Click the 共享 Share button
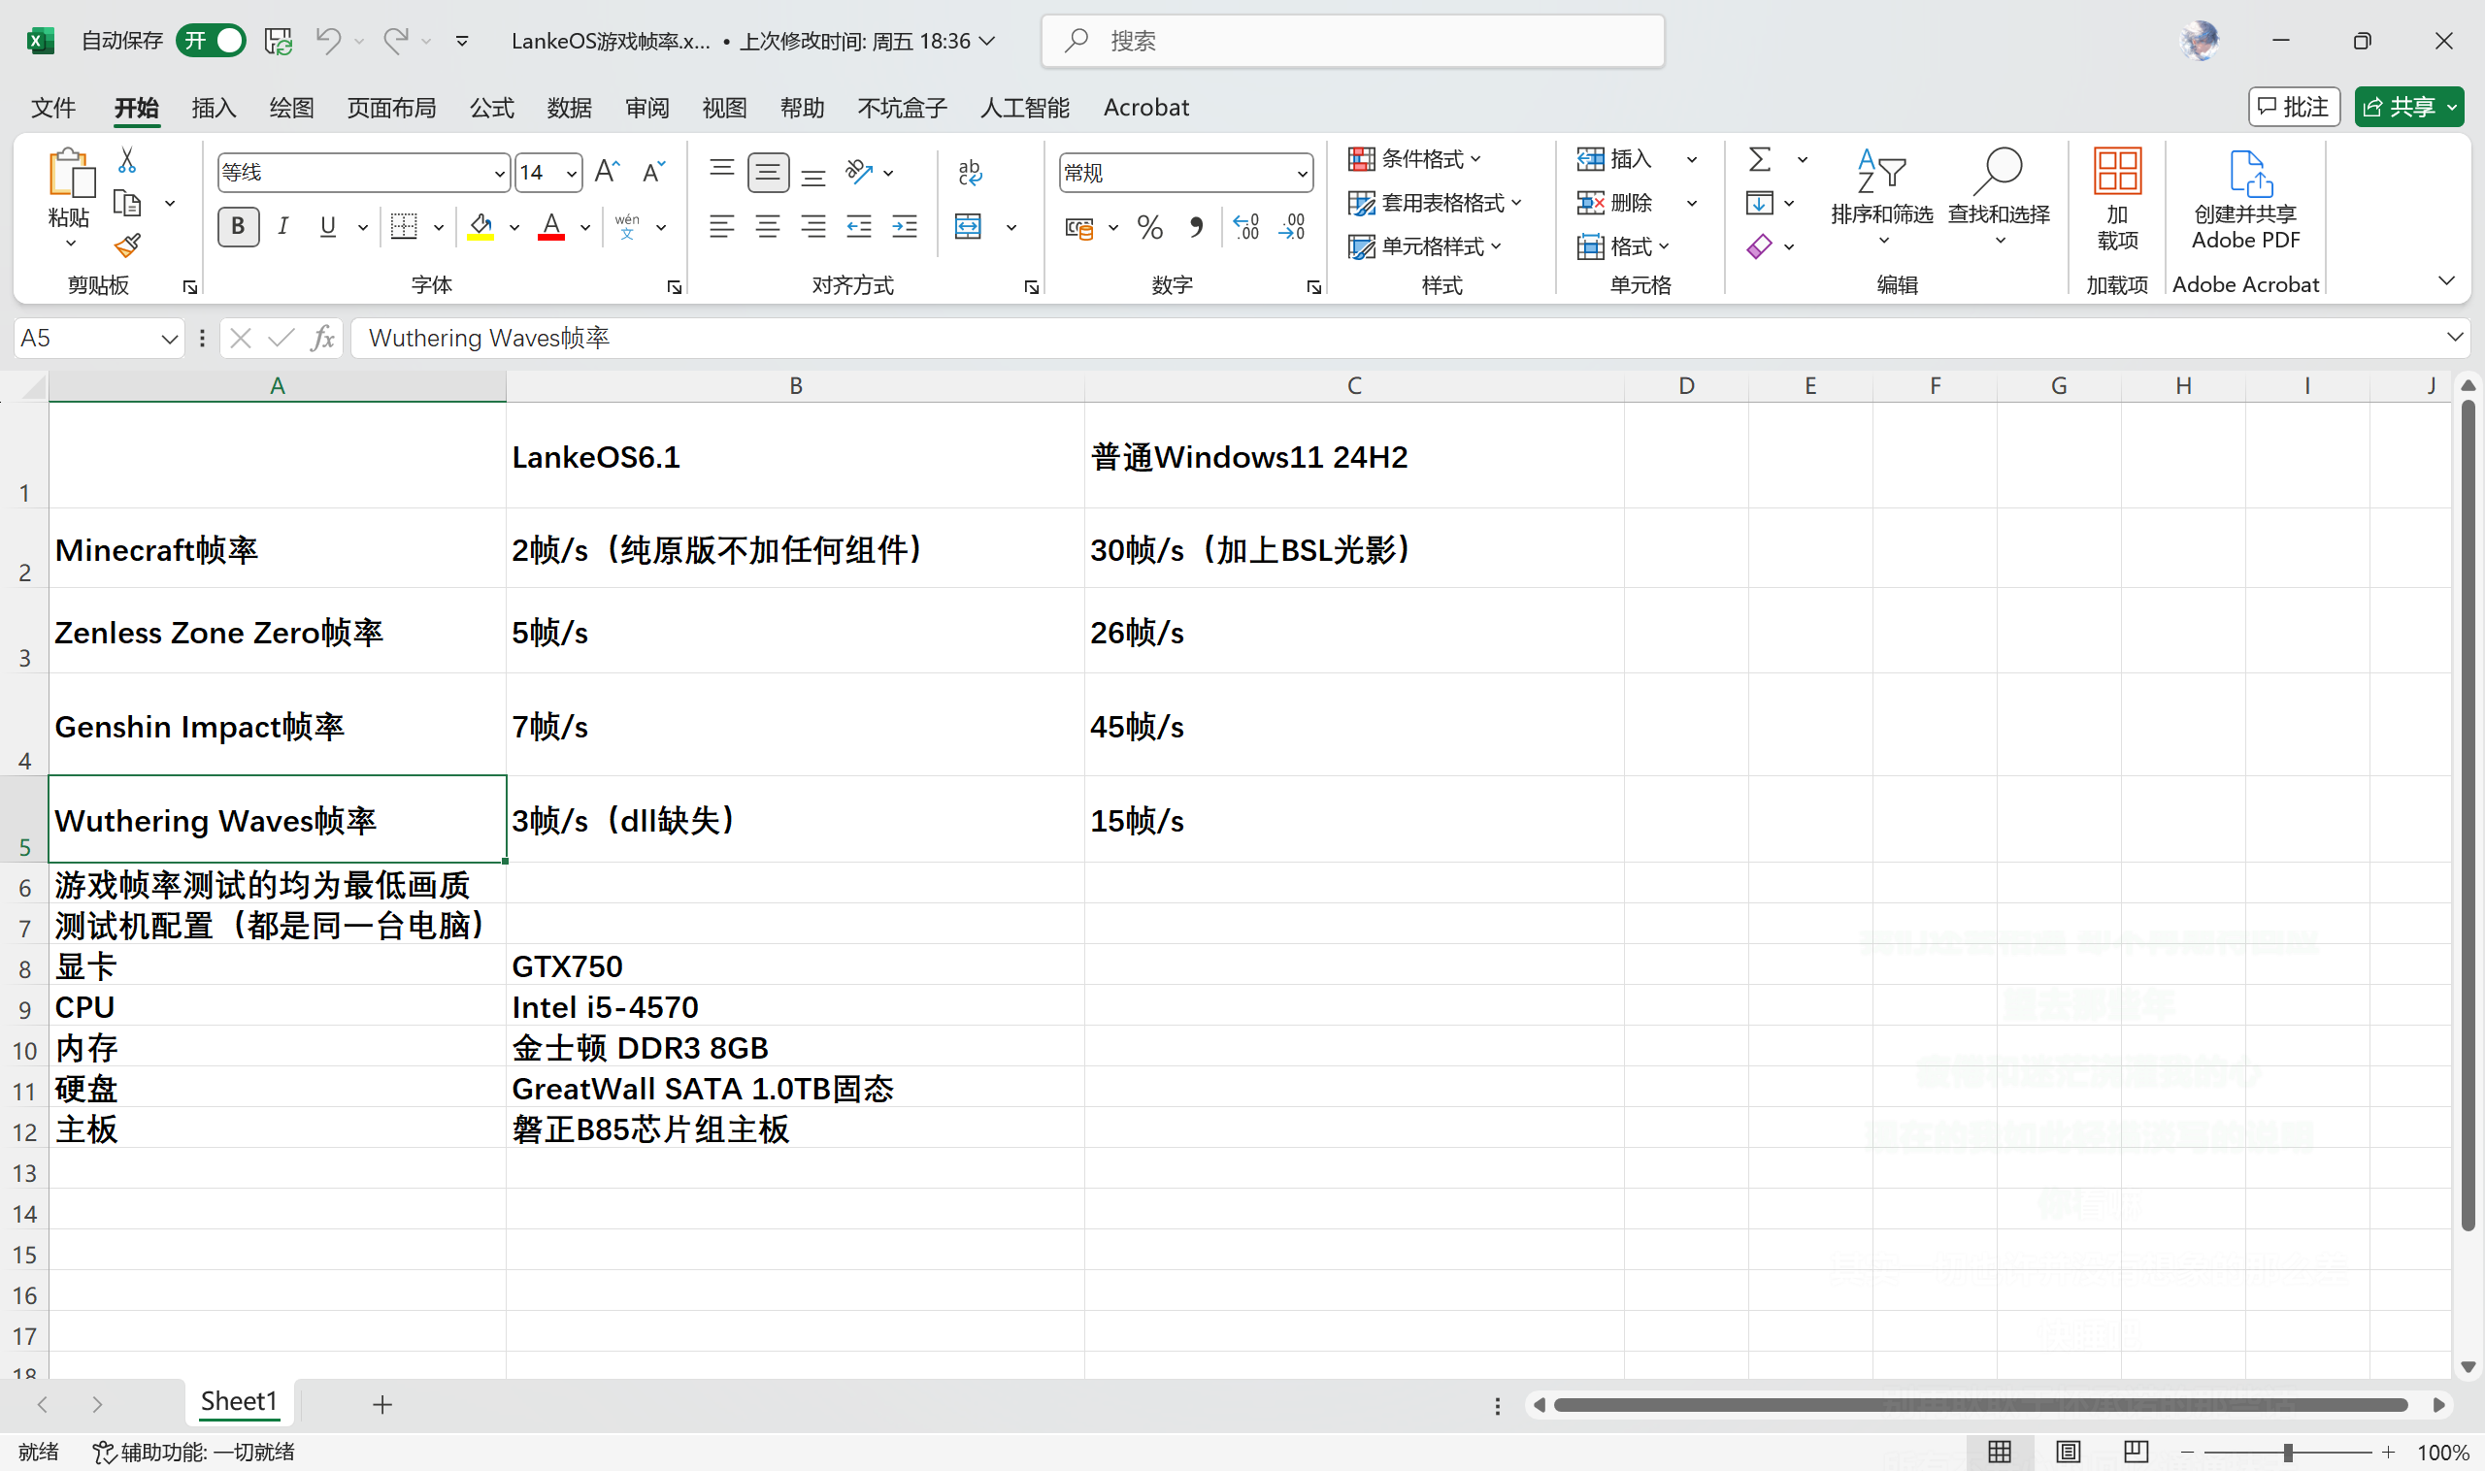This screenshot has height=1471, width=2485. [2407, 107]
